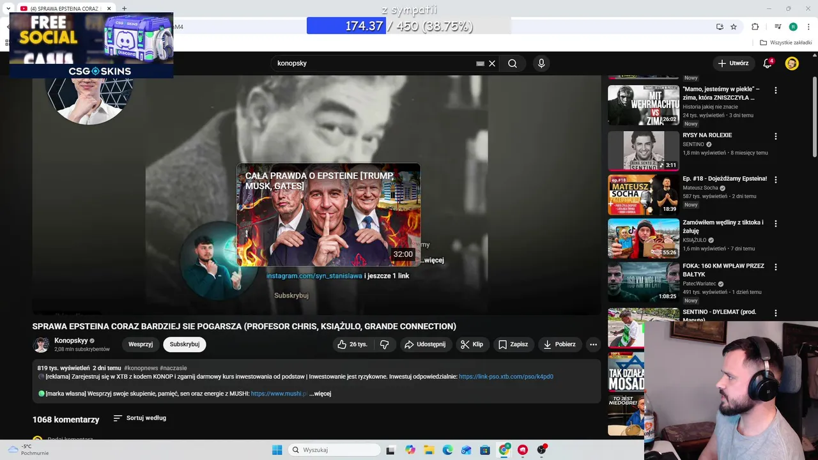Open options menu for FOKA: 160 KM WPŁAW video
Image resolution: width=818 pixels, height=460 pixels.
[776, 268]
